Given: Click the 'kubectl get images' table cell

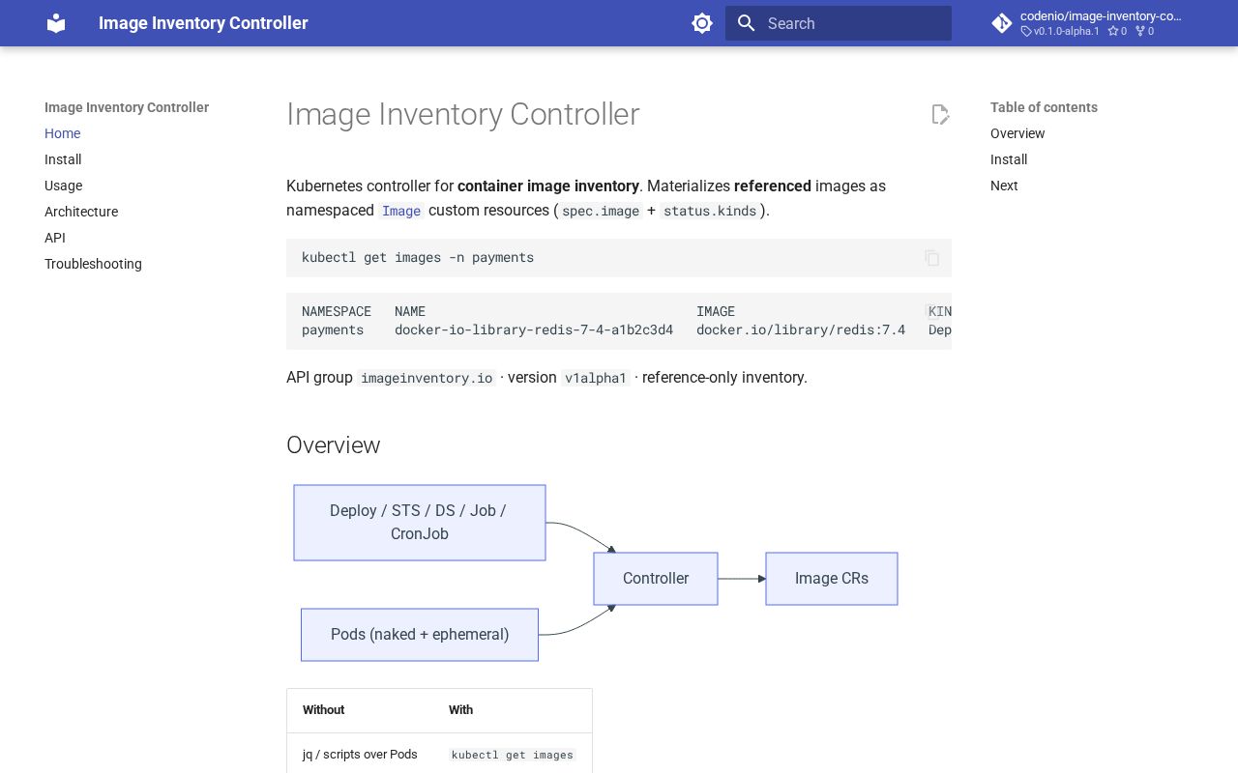Looking at the screenshot, I should 513,755.
